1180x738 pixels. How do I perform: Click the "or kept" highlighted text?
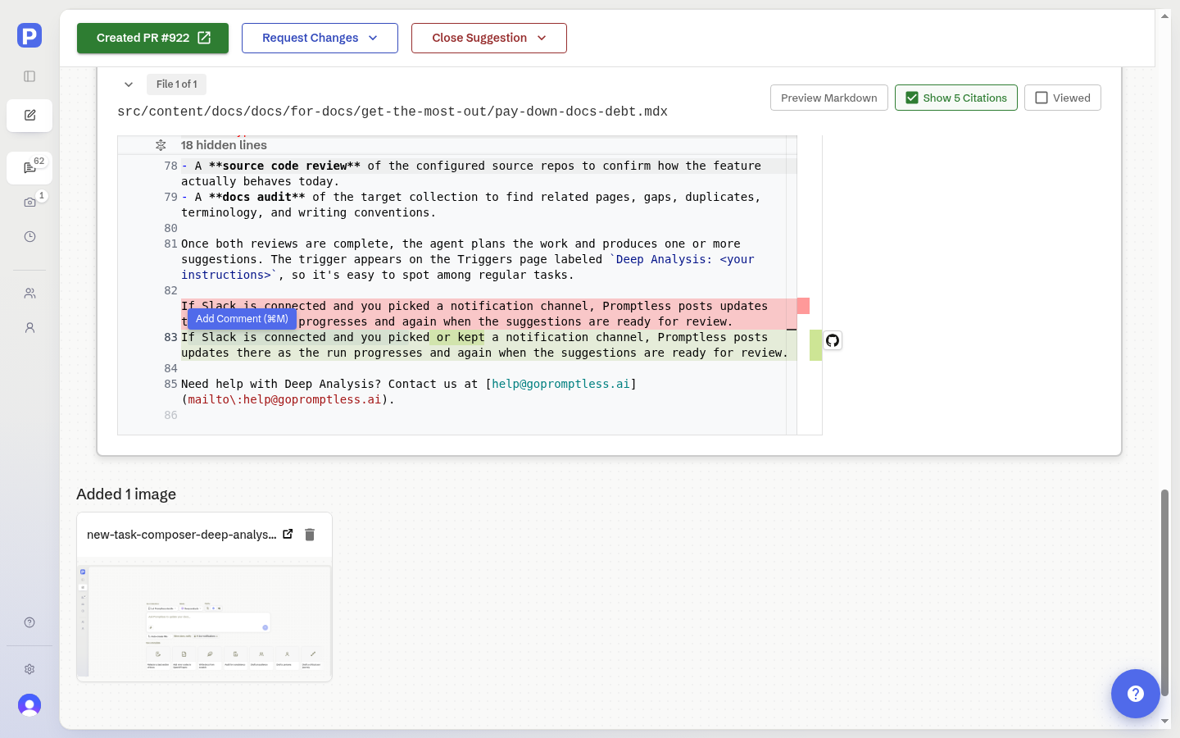click(461, 337)
